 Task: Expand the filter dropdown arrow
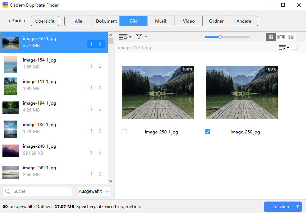146,37
